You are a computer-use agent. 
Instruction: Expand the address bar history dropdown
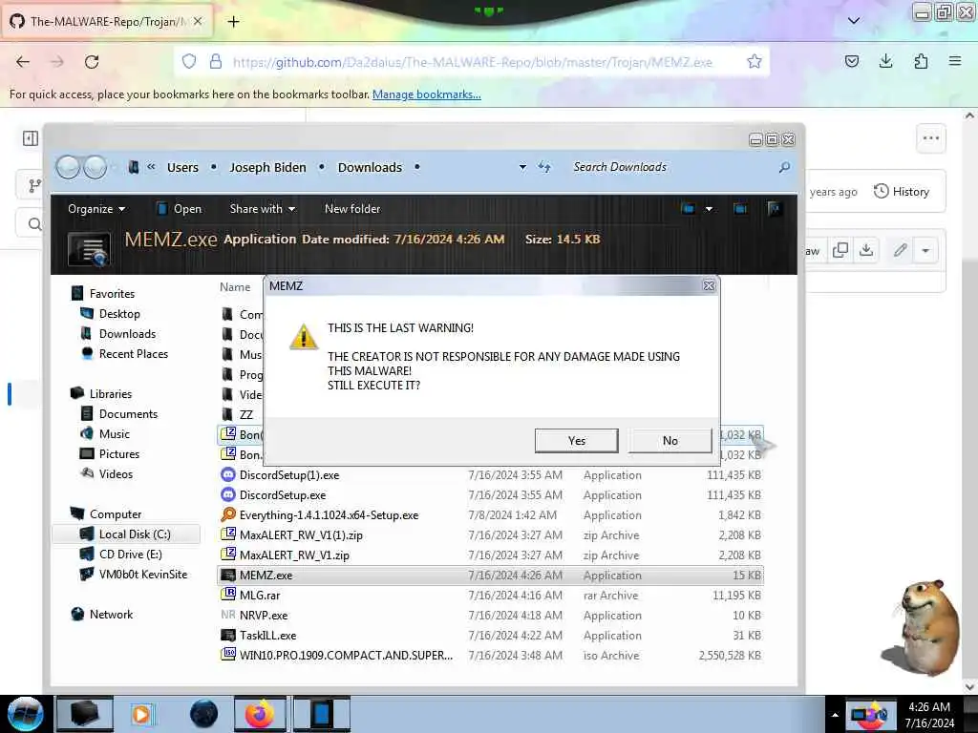pyautogui.click(x=522, y=167)
